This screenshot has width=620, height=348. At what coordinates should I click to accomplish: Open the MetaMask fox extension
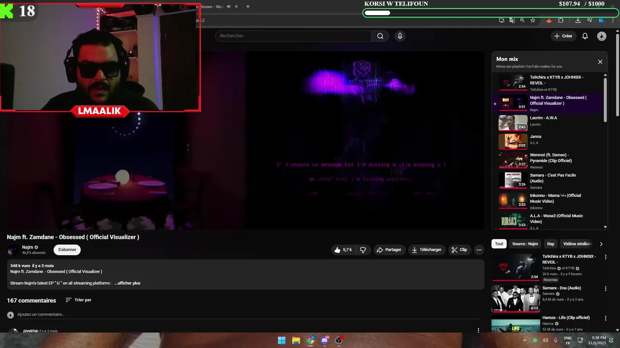click(549, 20)
